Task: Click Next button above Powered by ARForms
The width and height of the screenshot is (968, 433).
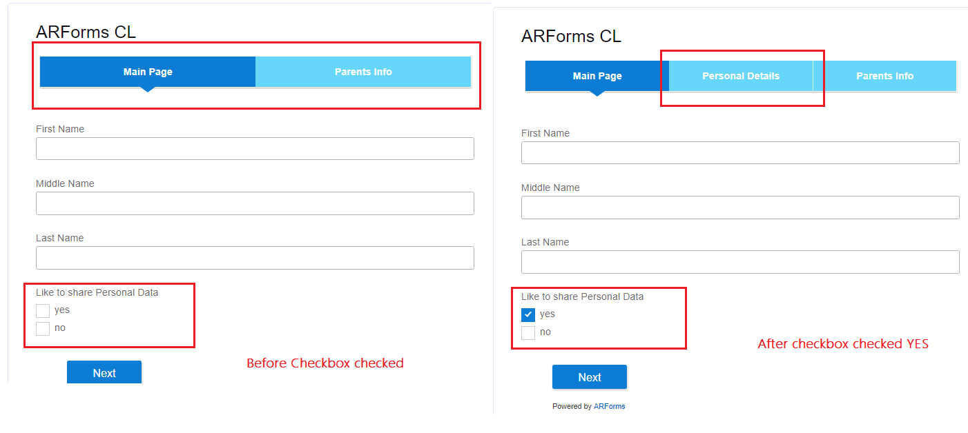Action: tap(590, 377)
